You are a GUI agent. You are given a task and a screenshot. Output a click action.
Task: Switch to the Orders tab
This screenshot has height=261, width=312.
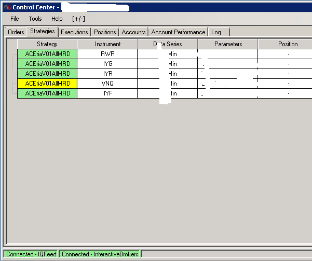[x=16, y=32]
